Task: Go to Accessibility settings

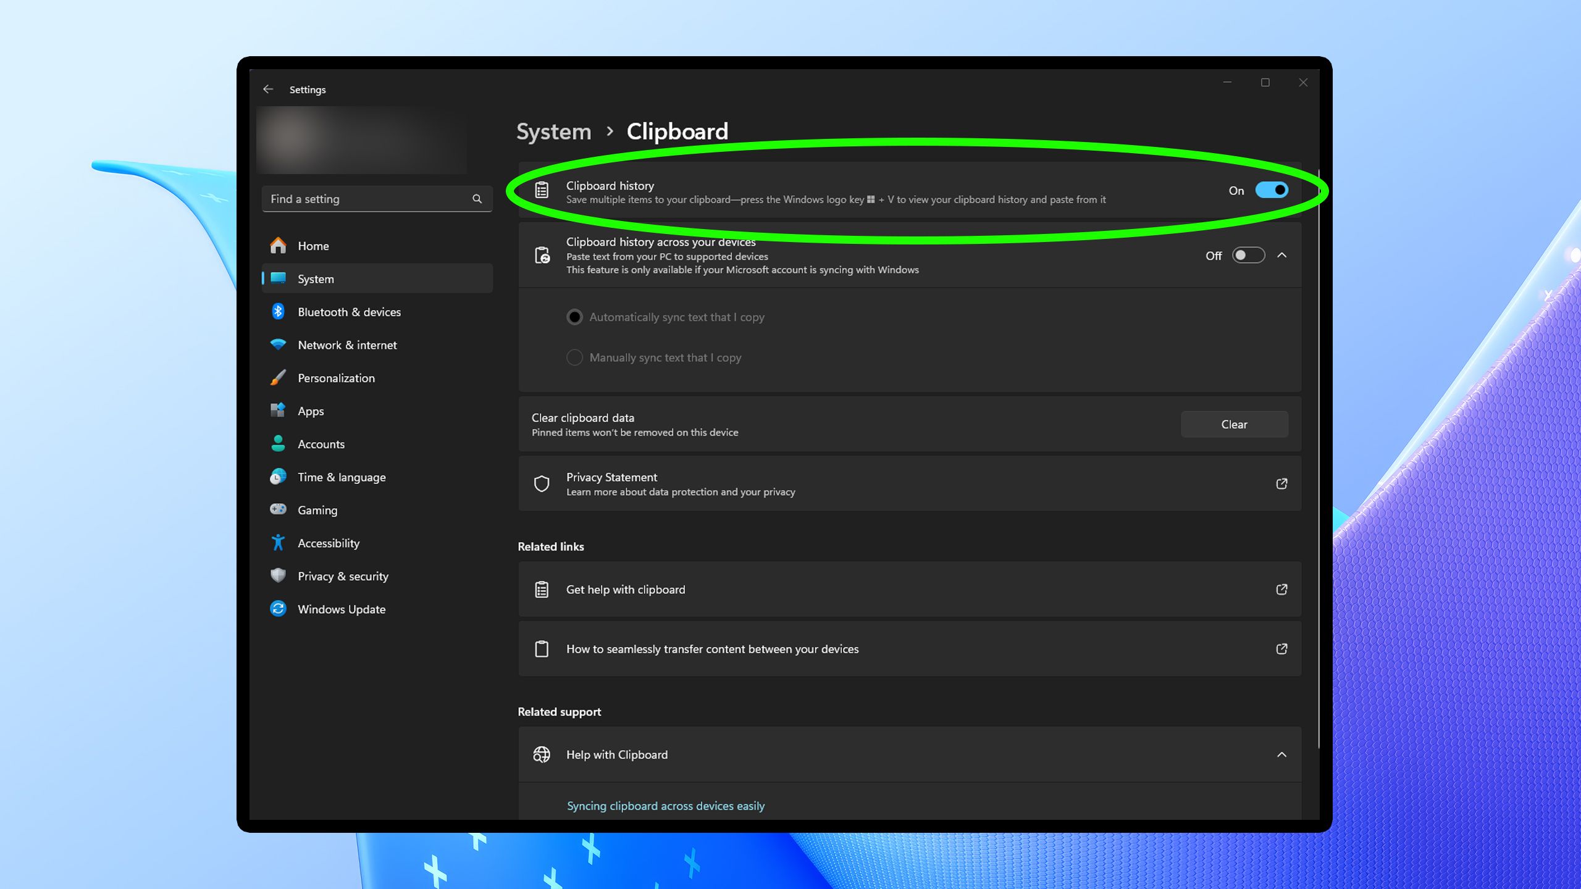Action: 328,543
